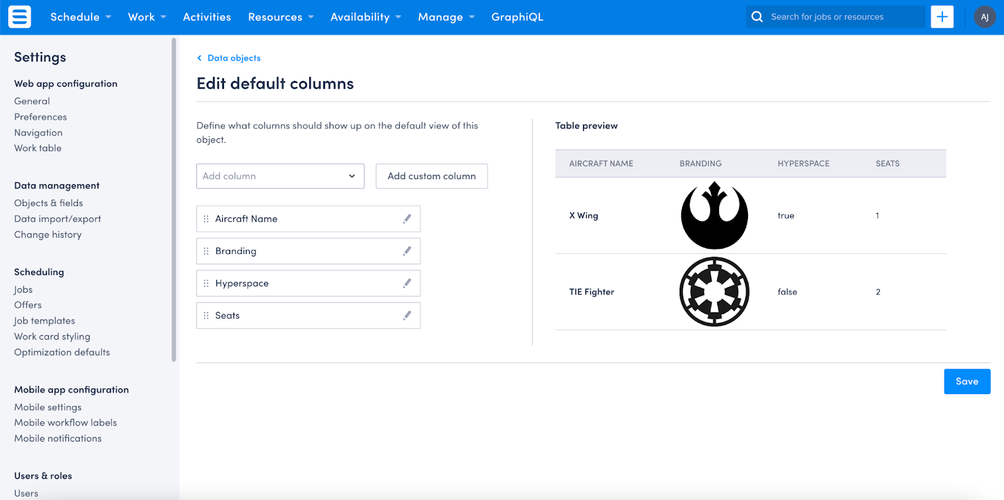Grab the Seats drag handle
The height and width of the screenshot is (500, 1004).
click(206, 316)
